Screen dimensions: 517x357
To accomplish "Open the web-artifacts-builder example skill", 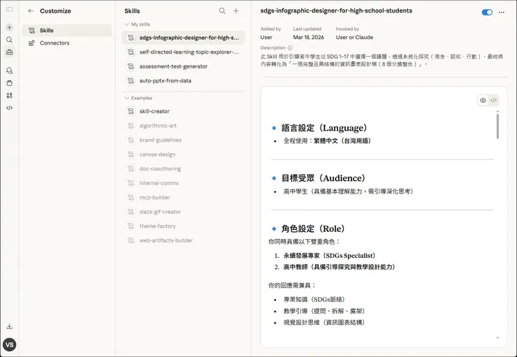I will (x=183, y=240).
